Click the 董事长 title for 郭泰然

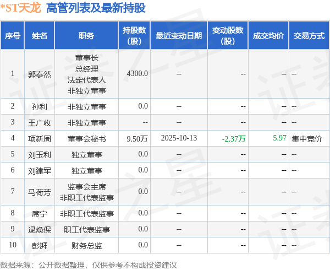[x=87, y=58]
